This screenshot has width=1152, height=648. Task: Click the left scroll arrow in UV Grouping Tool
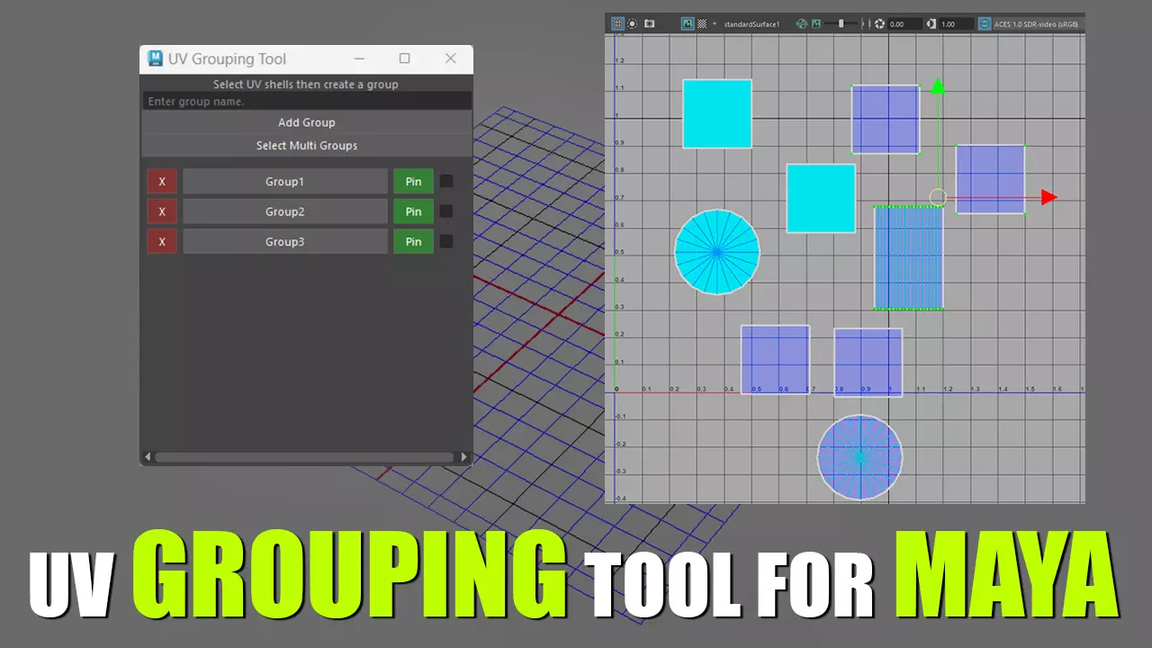pyautogui.click(x=148, y=457)
